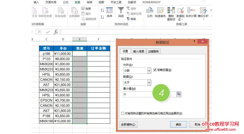The height and width of the screenshot is (134, 244).
Task: Click Reapply (重新应用) filter icon
Action: [x=128, y=14]
